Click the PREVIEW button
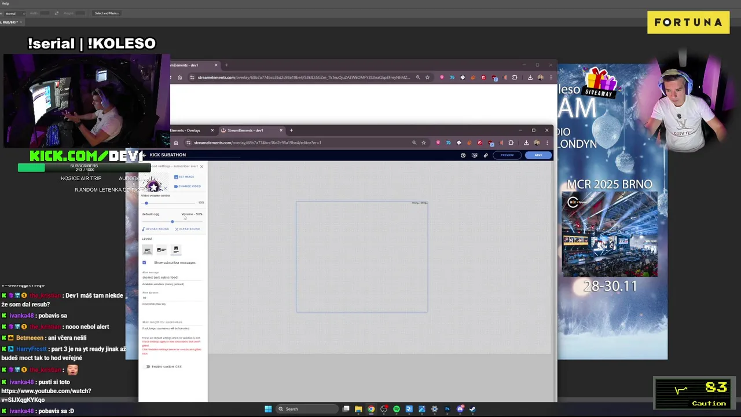The image size is (741, 417). tap(507, 155)
